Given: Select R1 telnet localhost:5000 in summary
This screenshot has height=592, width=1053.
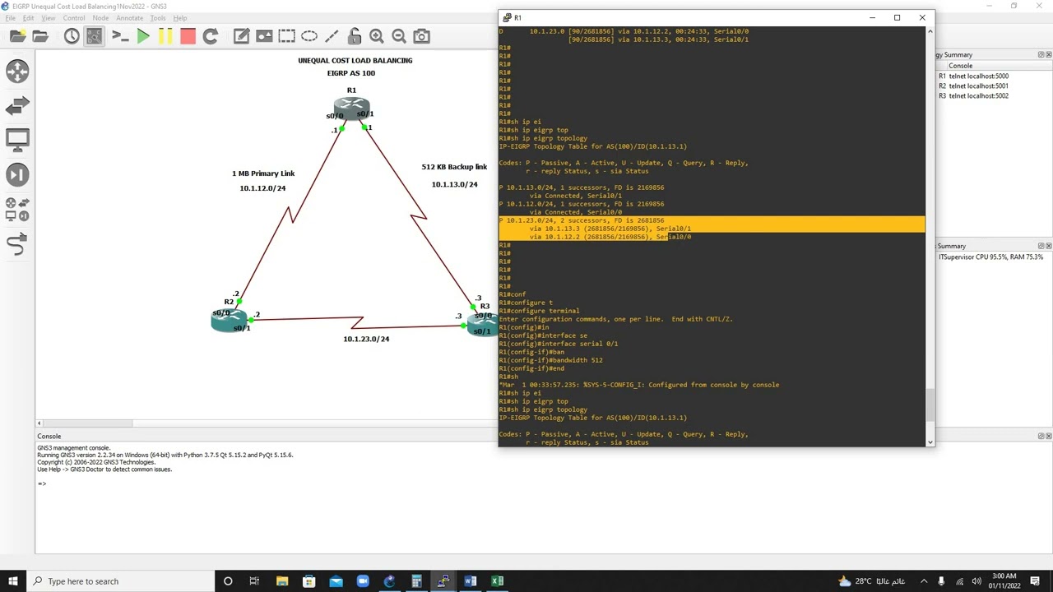Looking at the screenshot, I should 973,76.
